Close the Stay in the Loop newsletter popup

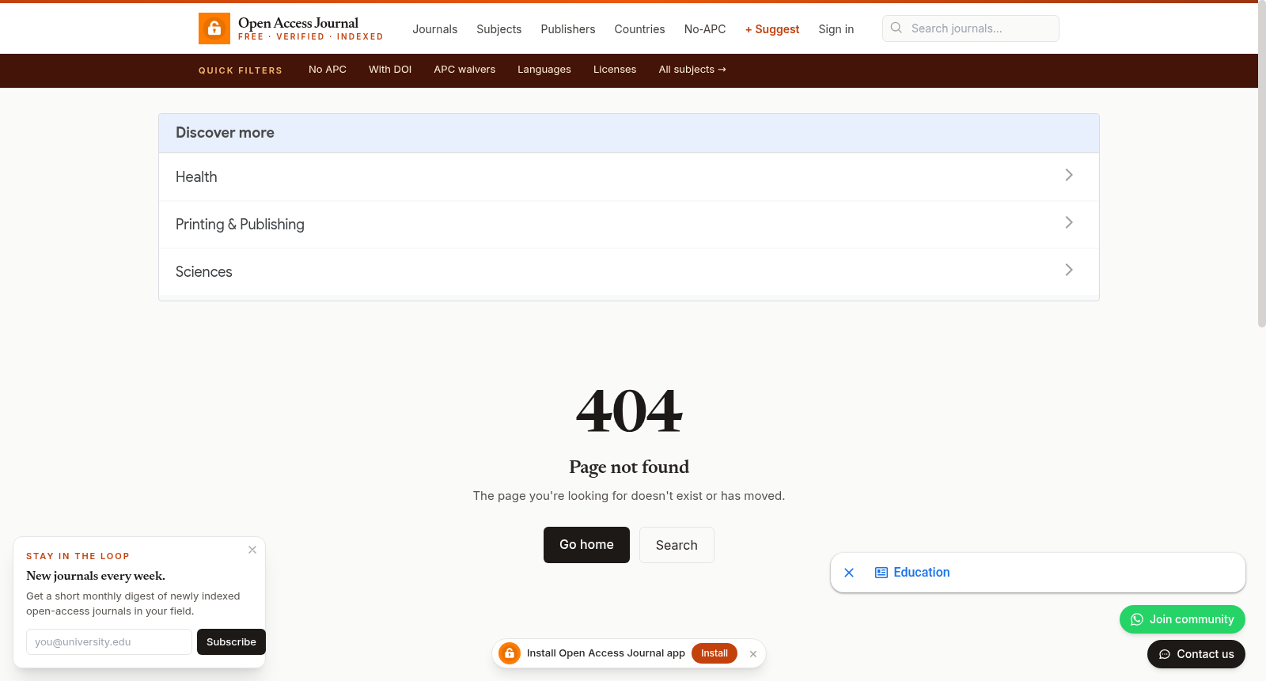pos(252,550)
